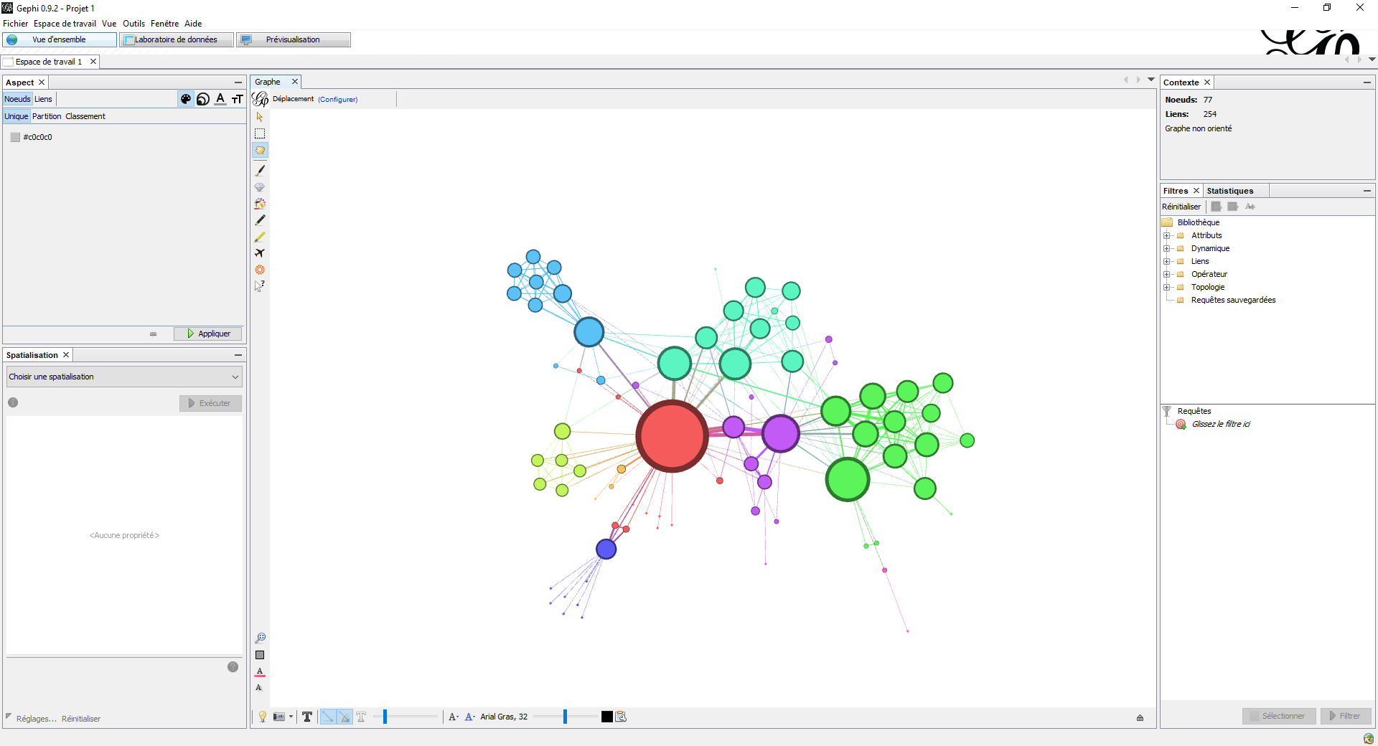
Task: Switch to Laboratoire de données view
Action: [x=177, y=39]
